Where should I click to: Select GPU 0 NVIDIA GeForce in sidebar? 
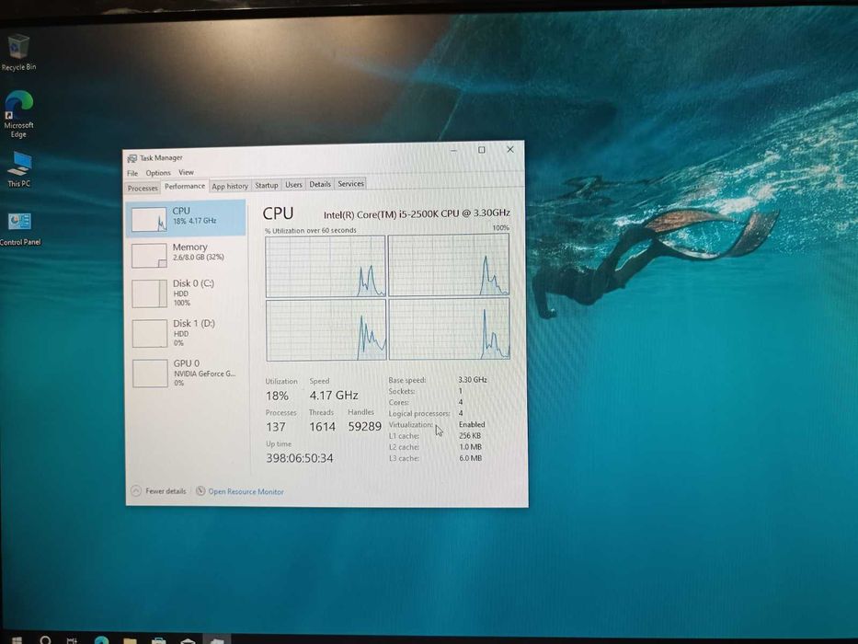coord(186,373)
